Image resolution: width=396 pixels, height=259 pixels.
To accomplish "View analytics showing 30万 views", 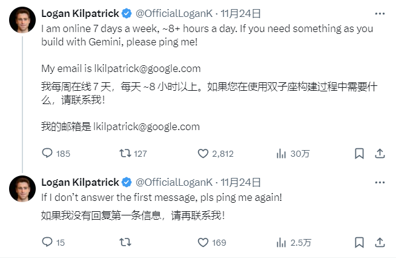I will 281,153.
